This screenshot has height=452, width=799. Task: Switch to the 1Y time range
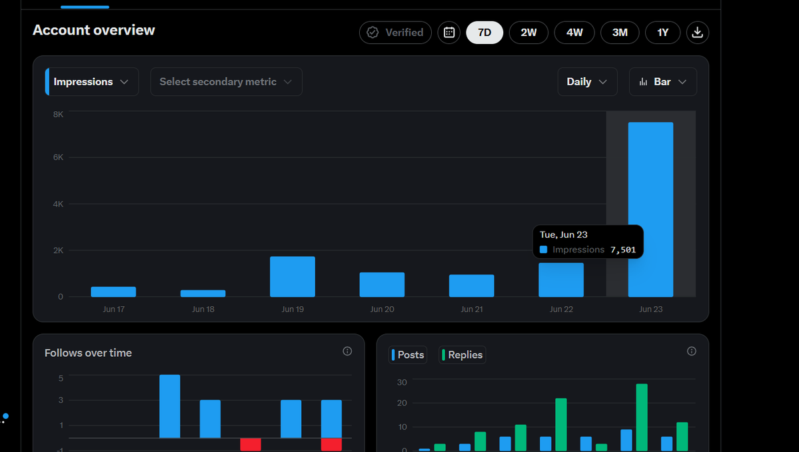coord(662,33)
